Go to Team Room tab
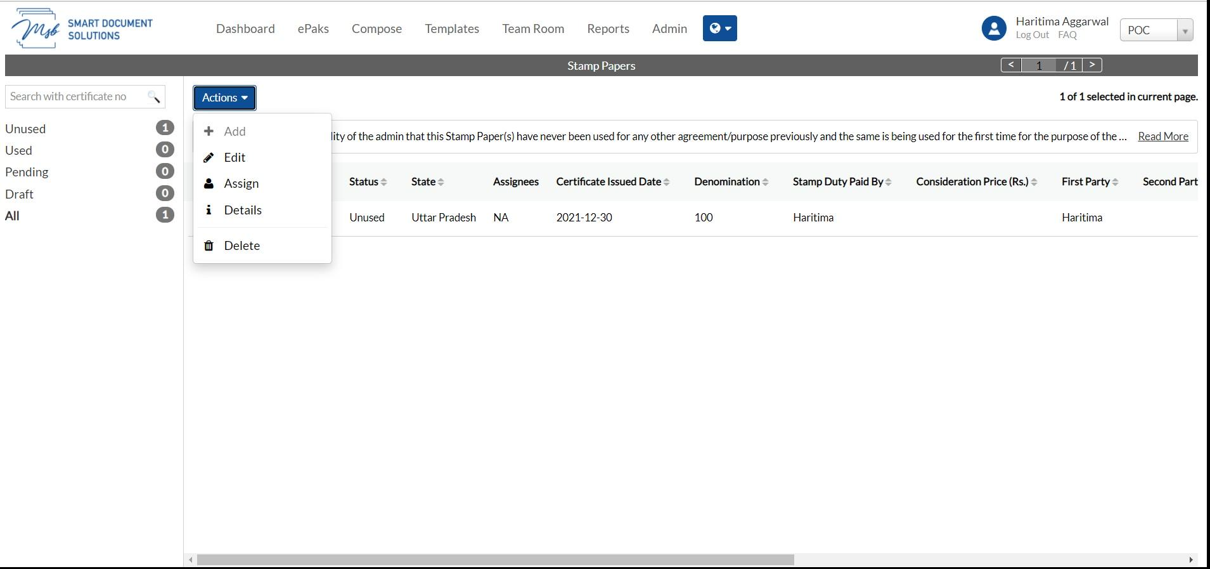1210x569 pixels. click(533, 29)
